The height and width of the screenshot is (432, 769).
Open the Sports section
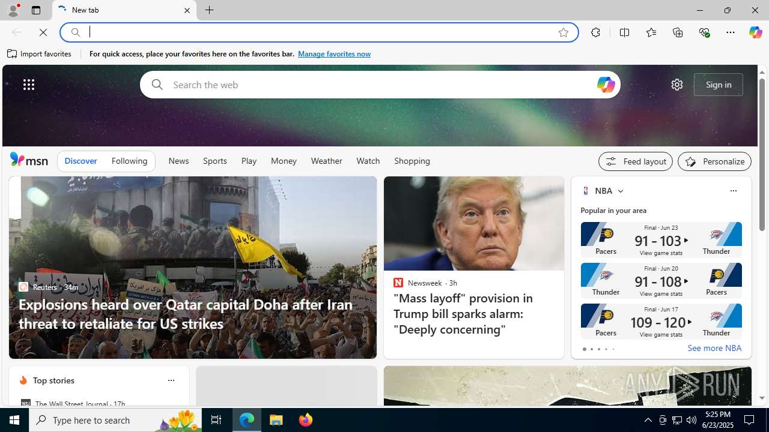[x=214, y=161]
